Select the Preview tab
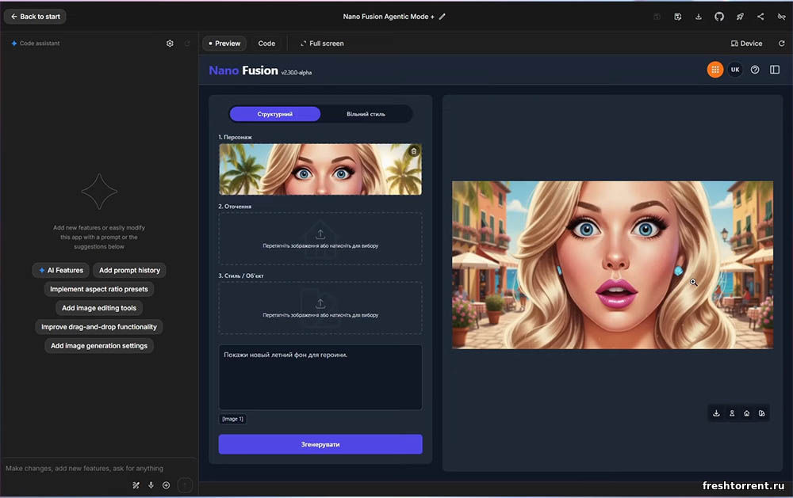Image resolution: width=793 pixels, height=498 pixels. pyautogui.click(x=224, y=44)
